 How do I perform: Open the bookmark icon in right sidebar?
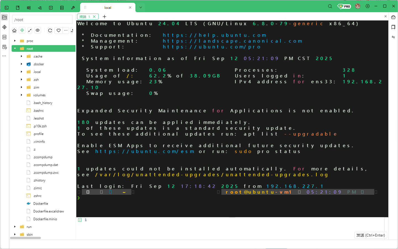393,27
